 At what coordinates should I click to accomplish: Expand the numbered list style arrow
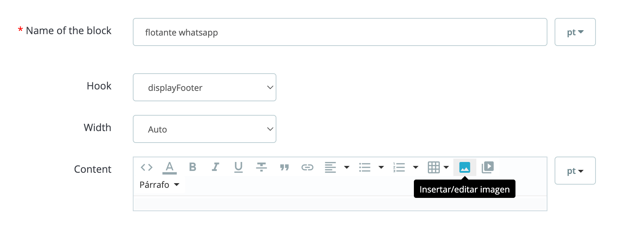click(x=416, y=167)
